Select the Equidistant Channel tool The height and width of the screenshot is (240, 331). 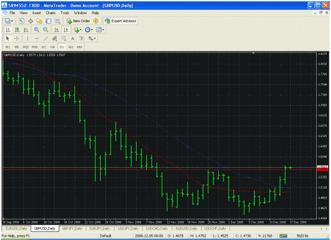tap(55, 39)
